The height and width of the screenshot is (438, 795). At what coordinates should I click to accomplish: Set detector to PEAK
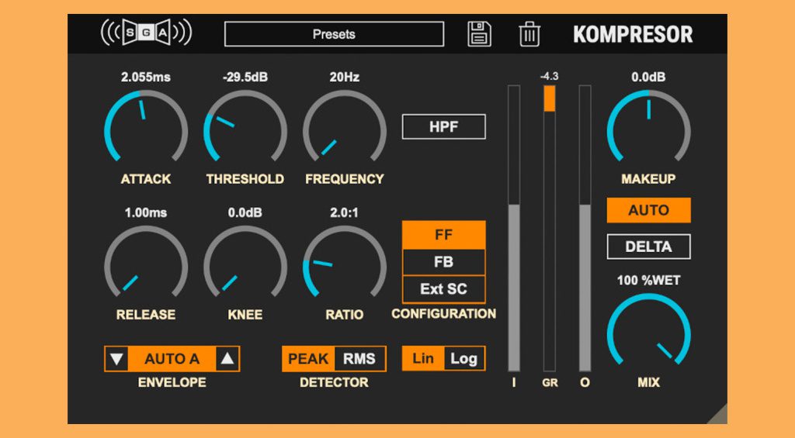[308, 359]
